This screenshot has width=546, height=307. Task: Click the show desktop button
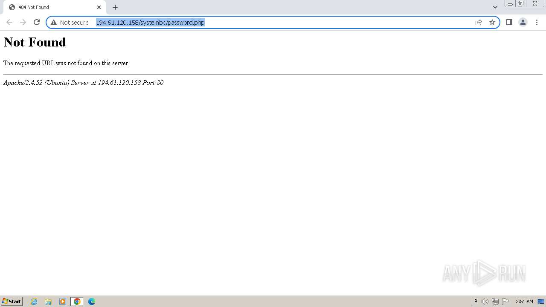(x=541, y=301)
